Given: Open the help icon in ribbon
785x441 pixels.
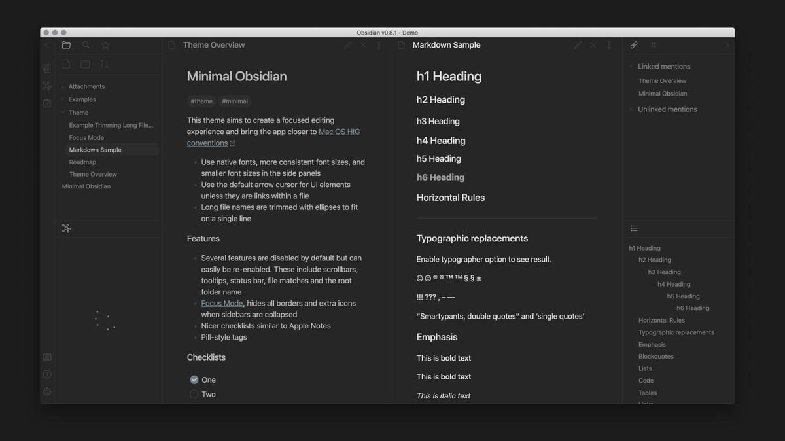Looking at the screenshot, I should coord(47,374).
